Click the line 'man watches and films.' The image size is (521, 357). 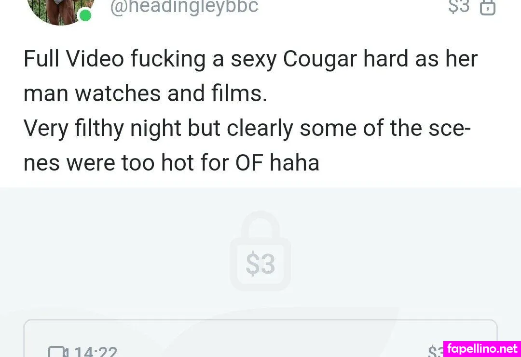coord(145,93)
